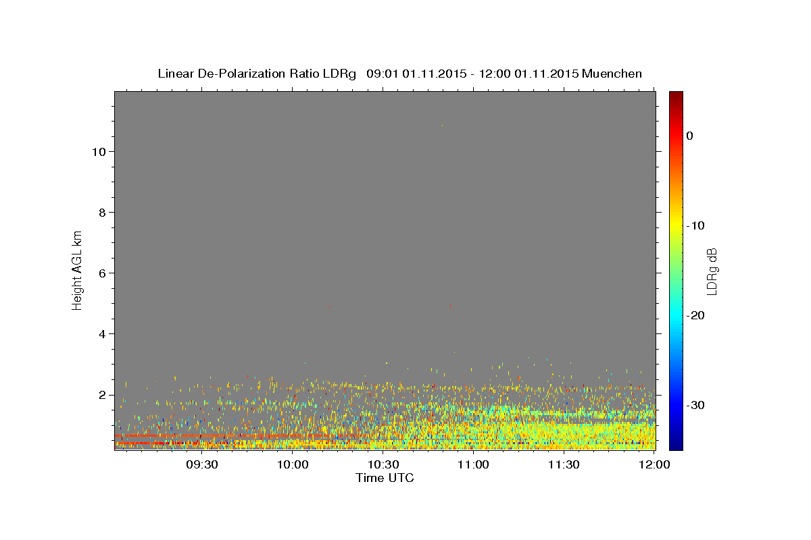Image resolution: width=811 pixels, height=540 pixels.
Task: Click the end time "12:00 01.11.2015" in title
Action: [529, 74]
